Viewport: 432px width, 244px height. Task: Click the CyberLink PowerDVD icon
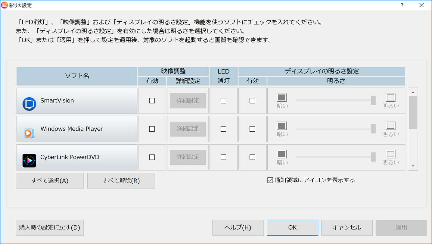pyautogui.click(x=29, y=161)
